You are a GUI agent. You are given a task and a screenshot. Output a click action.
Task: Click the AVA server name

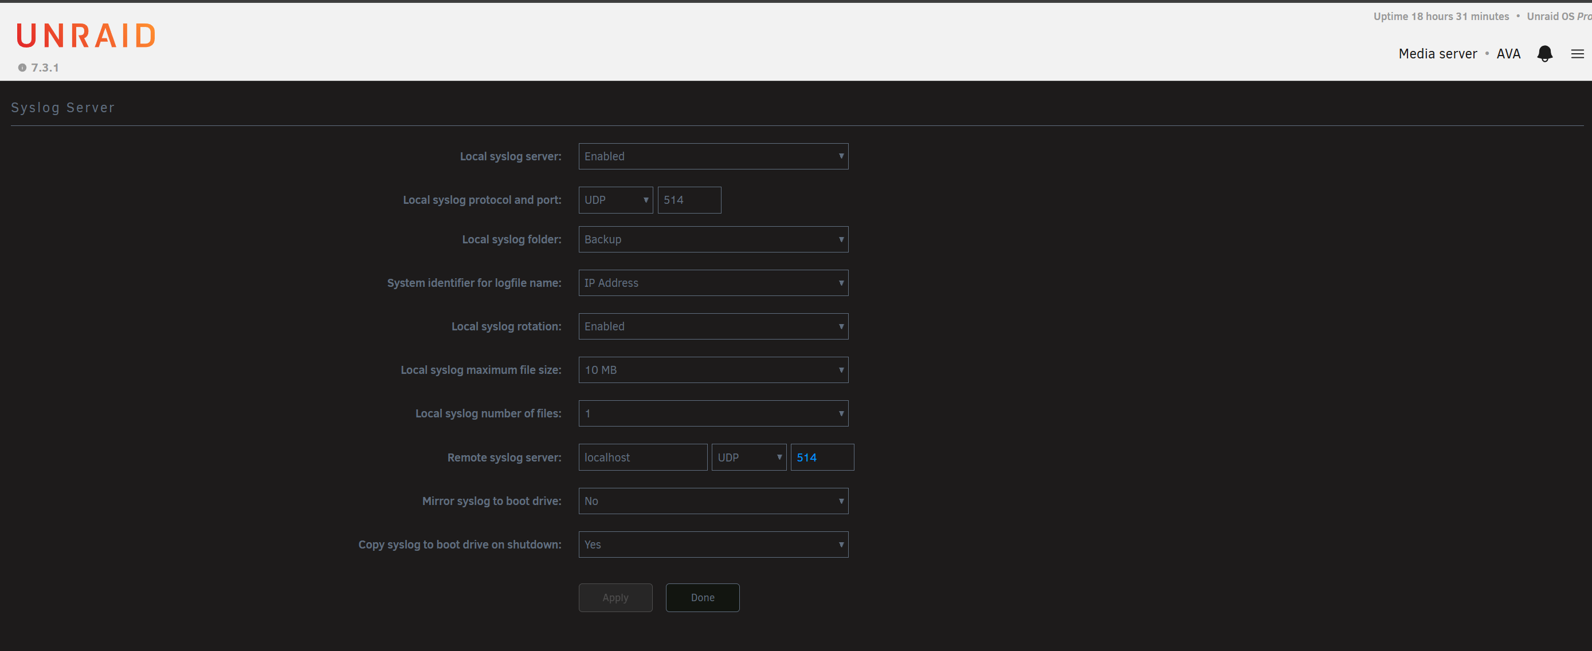[x=1508, y=54]
